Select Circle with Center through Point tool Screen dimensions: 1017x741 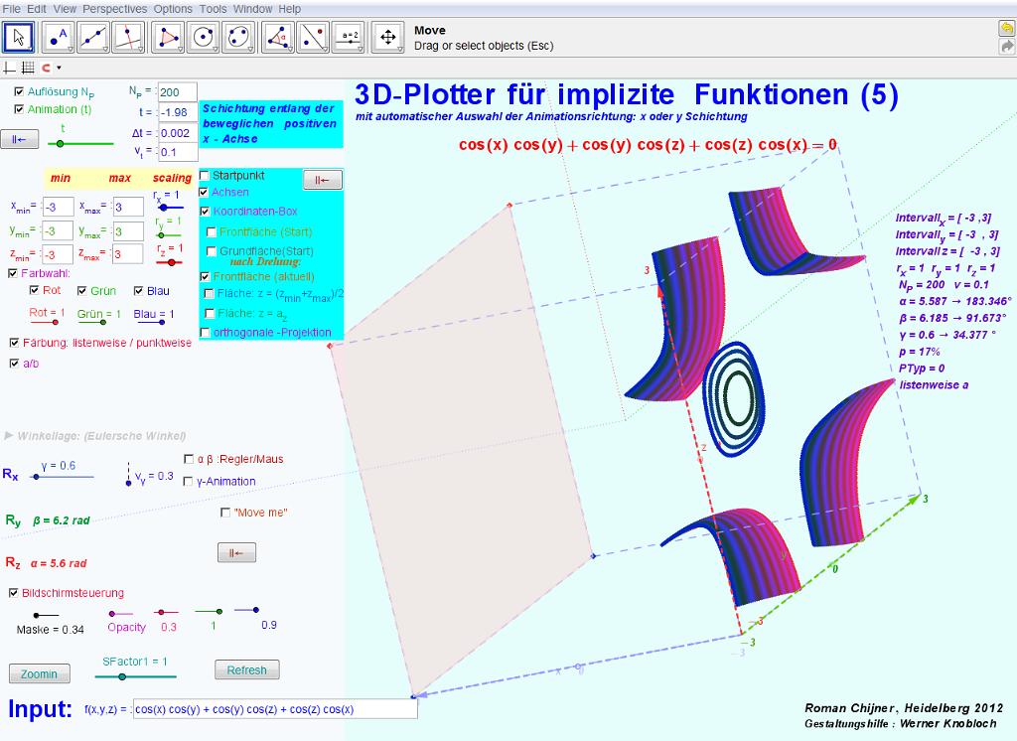coord(205,37)
